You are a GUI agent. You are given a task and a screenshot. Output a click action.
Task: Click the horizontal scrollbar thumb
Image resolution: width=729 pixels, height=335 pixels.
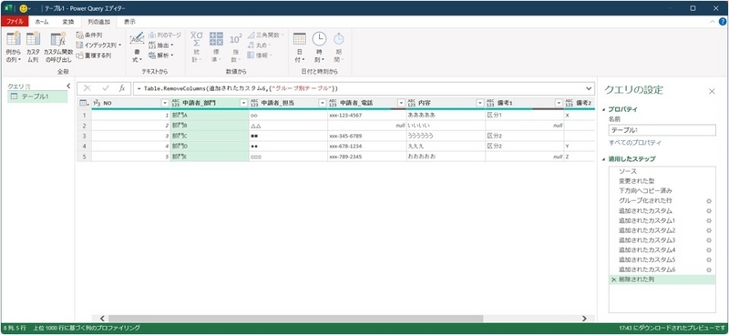[295, 319]
